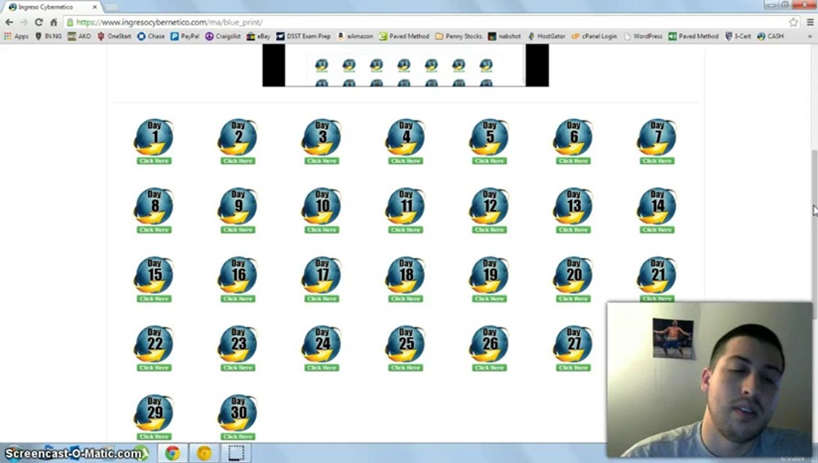
Task: Open the nabshot bookmark
Action: coord(505,37)
